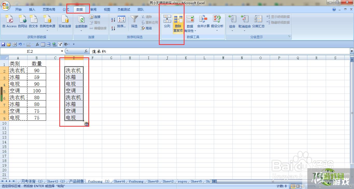Go to the last sheet tab arrow
Screen dimensions: 354x189
(14, 181)
